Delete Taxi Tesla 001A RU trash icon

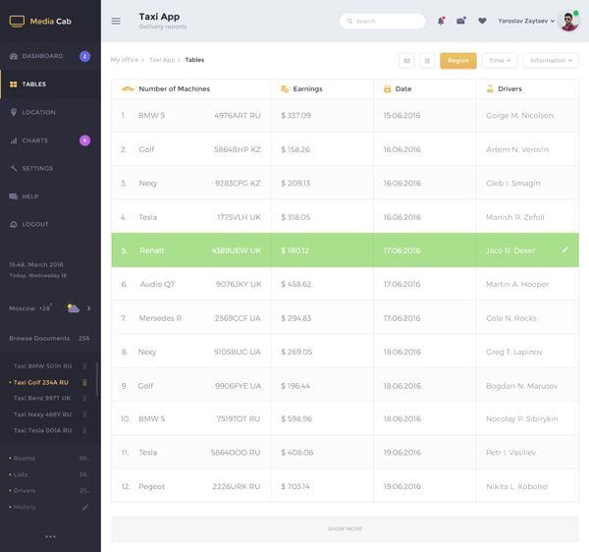(84, 430)
